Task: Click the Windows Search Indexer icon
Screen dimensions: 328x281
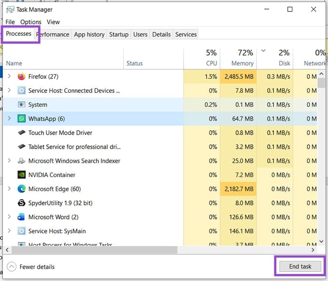Action: [x=21, y=161]
